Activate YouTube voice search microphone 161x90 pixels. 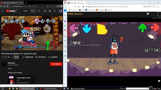39,11
